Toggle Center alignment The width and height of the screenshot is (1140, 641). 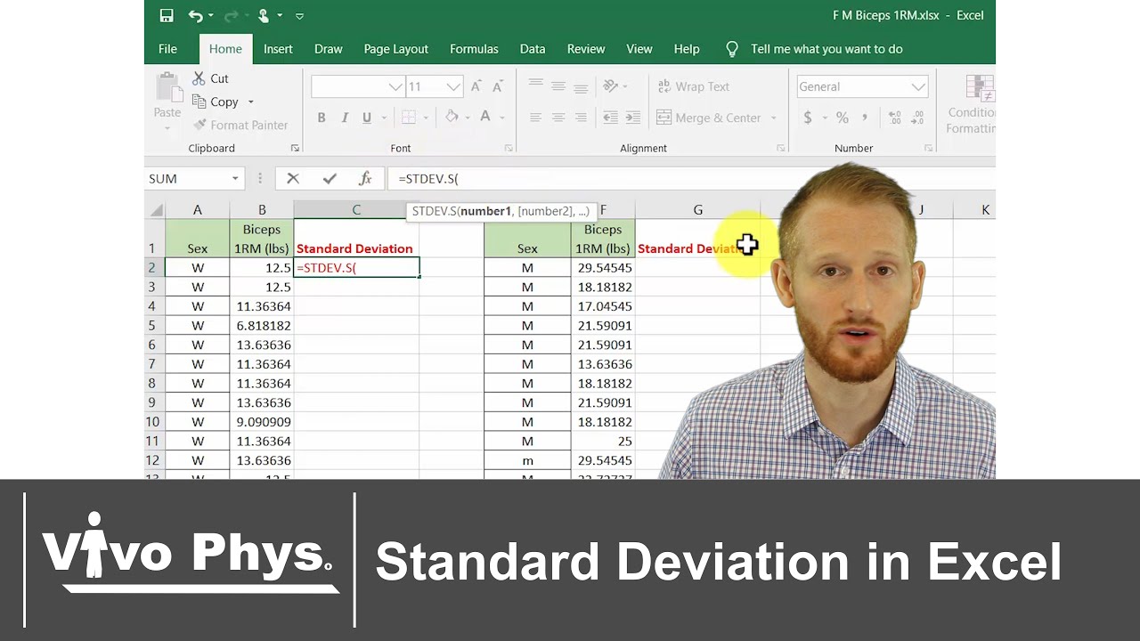(x=558, y=118)
